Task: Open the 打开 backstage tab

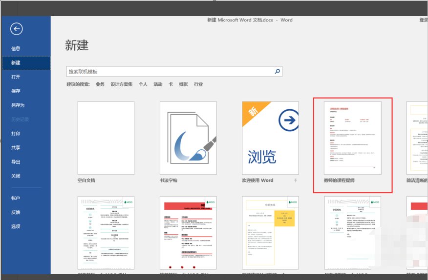Action: (x=16, y=77)
